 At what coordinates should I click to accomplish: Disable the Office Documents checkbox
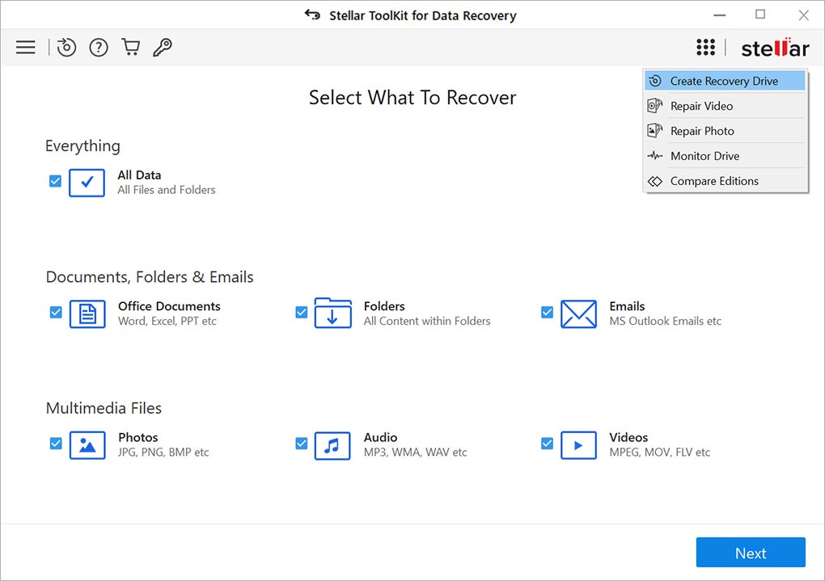55,312
